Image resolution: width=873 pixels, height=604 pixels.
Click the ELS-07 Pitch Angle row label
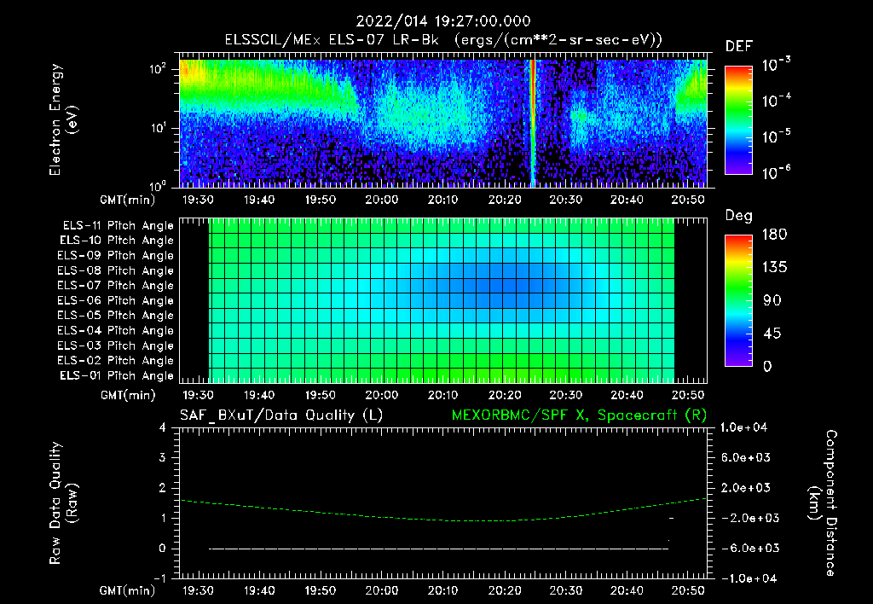click(x=116, y=285)
